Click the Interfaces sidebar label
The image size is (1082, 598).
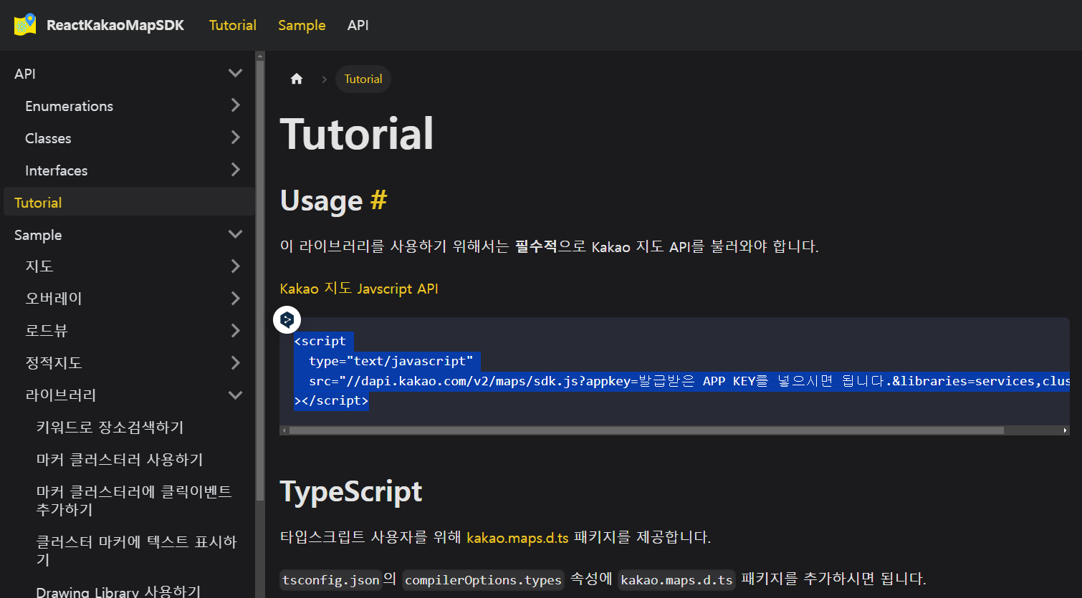click(56, 170)
